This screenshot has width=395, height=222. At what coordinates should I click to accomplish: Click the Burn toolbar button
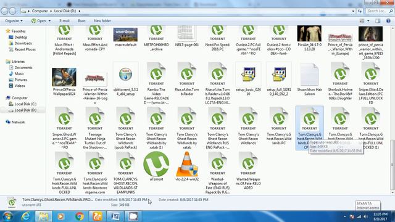tap(81, 20)
